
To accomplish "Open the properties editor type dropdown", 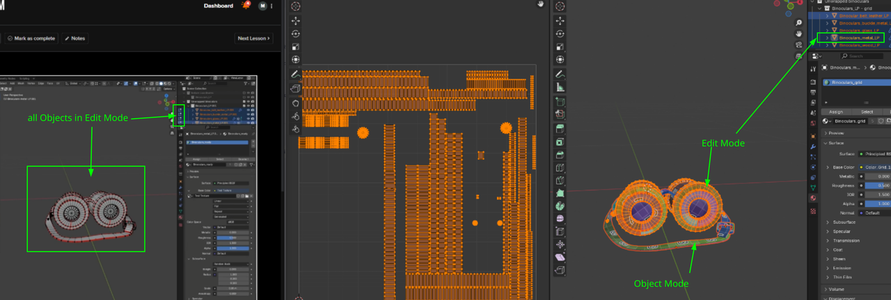I will [x=816, y=56].
